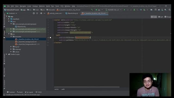Open the HUAWEI VAL-L21 device dropdown
This screenshot has height=98, width=174.
(x=113, y=10)
